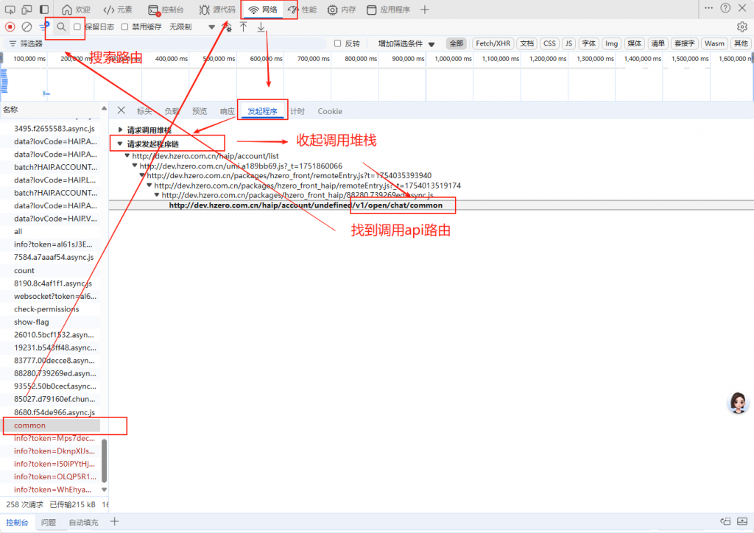
Task: Open network settings gear icon
Action: pos(741,27)
